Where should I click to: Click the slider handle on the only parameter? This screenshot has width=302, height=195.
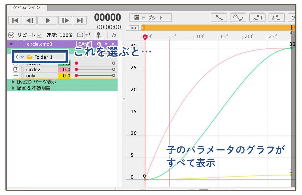pos(114,75)
